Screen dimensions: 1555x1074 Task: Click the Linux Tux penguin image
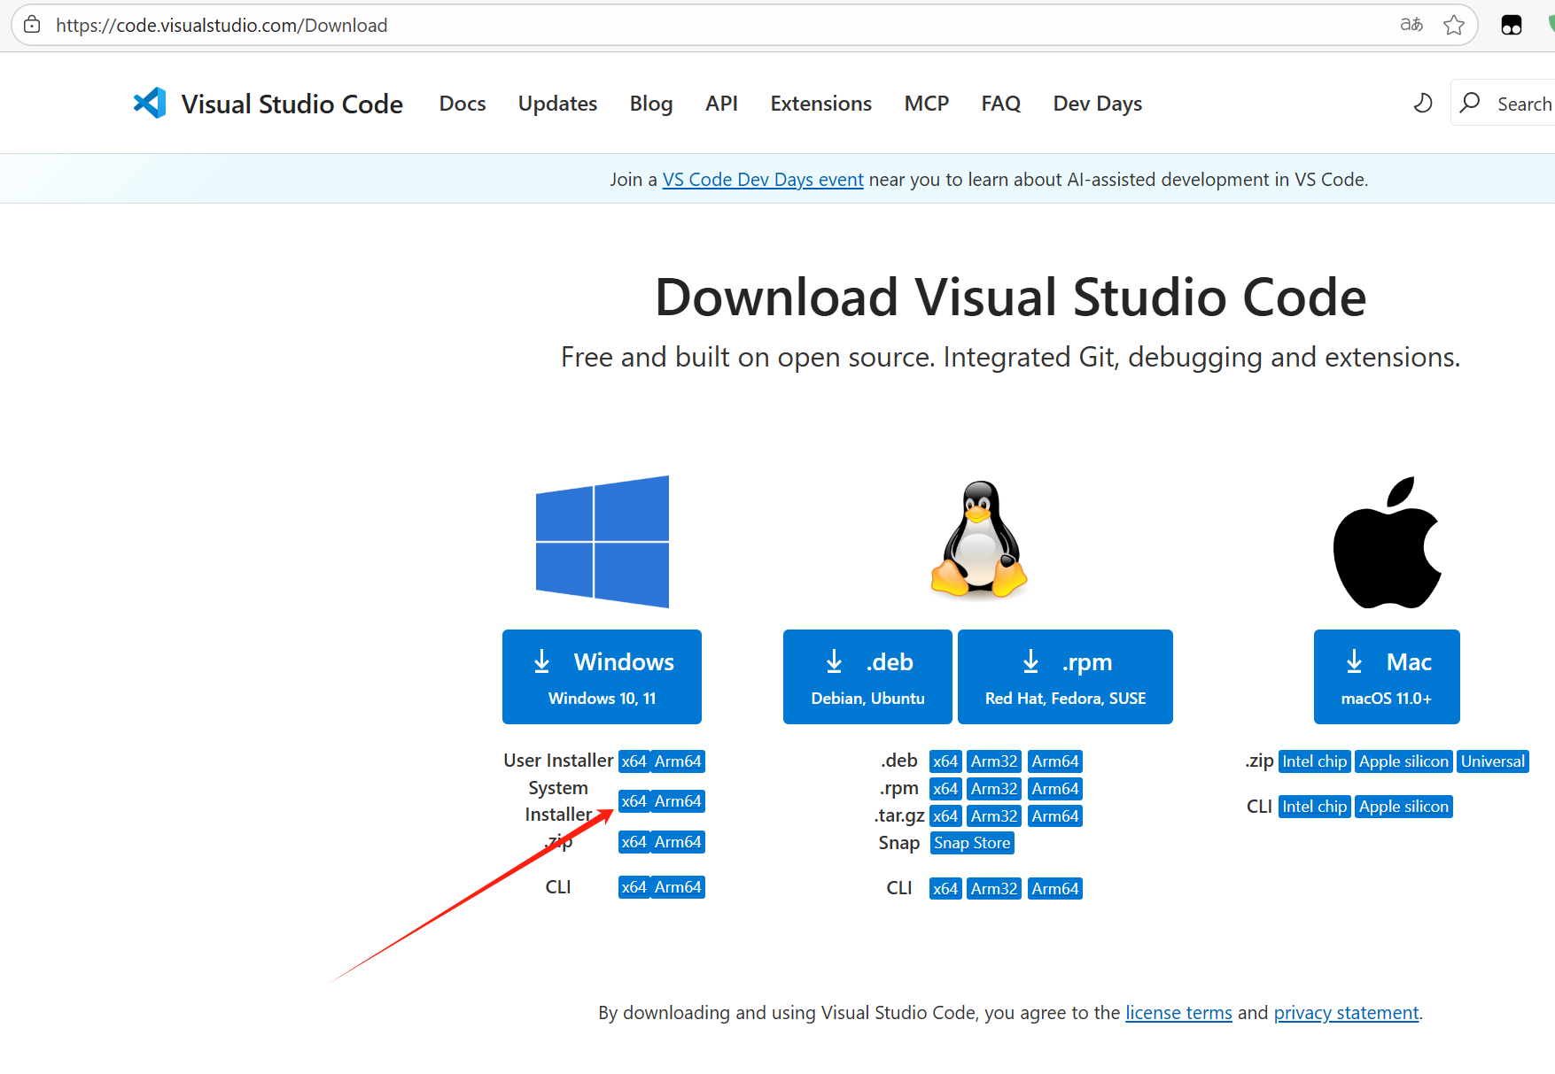click(x=978, y=540)
